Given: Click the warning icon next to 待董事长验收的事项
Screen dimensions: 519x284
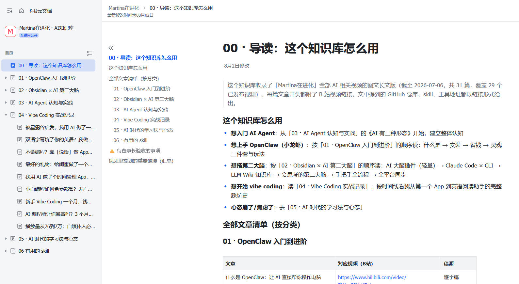Looking at the screenshot, I should coord(112,151).
